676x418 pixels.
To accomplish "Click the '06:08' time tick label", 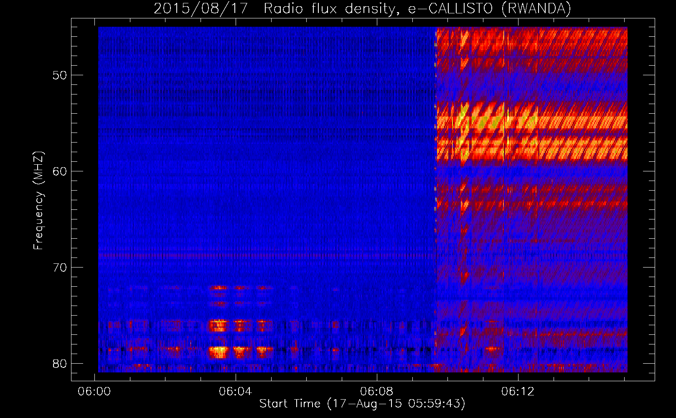I will pyautogui.click(x=377, y=392).
